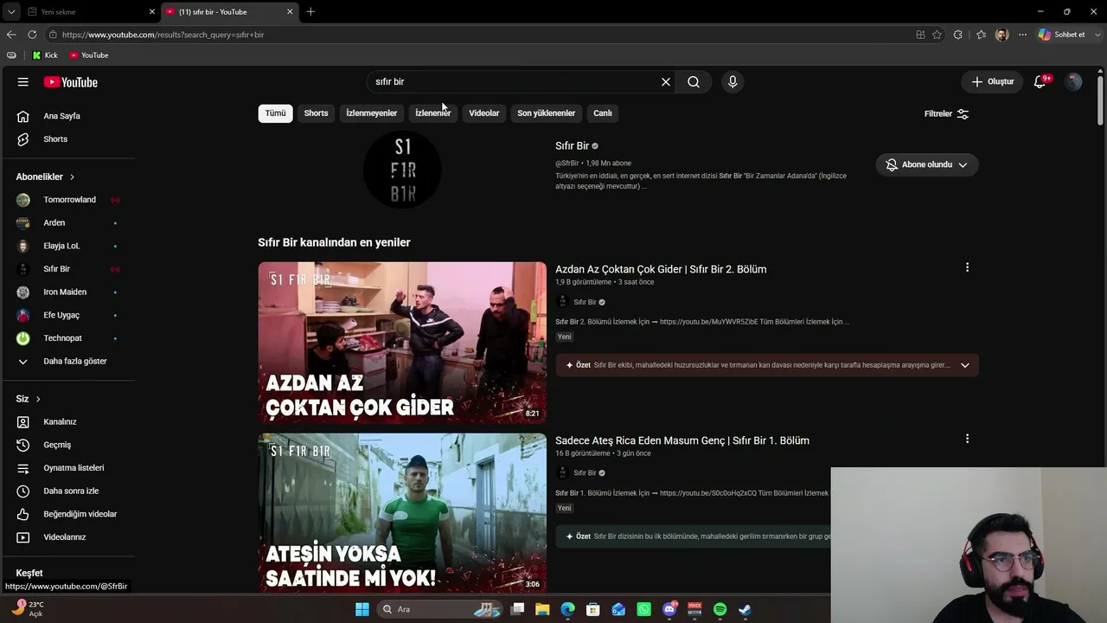Open the browser extensions puzzle icon
The width and height of the screenshot is (1107, 623).
pyautogui.click(x=957, y=35)
